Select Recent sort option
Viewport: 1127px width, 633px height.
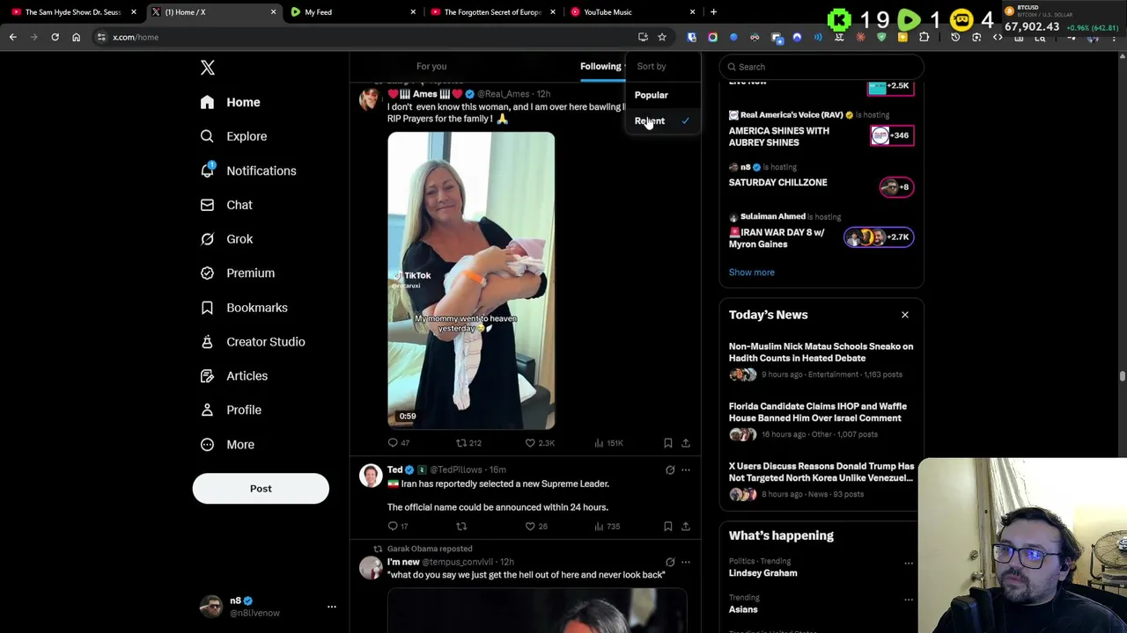tap(650, 121)
